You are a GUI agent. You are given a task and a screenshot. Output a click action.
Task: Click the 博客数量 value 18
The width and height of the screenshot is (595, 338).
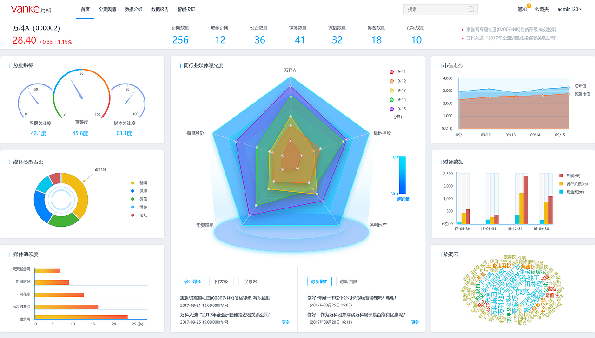[x=376, y=40]
